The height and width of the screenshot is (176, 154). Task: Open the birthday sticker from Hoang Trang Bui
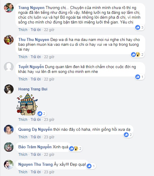pos(27,105)
